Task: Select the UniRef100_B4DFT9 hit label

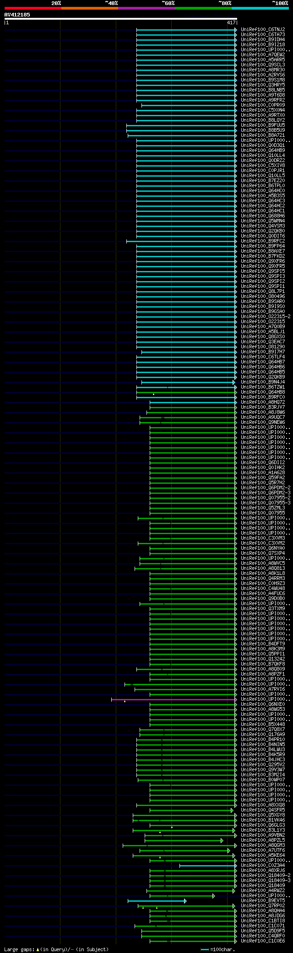Action: coord(263,644)
